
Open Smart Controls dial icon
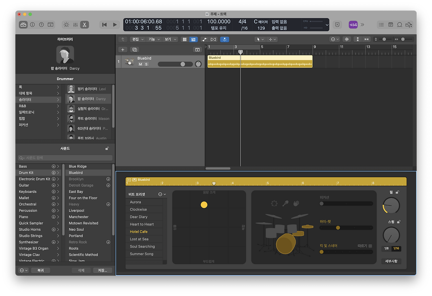(66, 25)
